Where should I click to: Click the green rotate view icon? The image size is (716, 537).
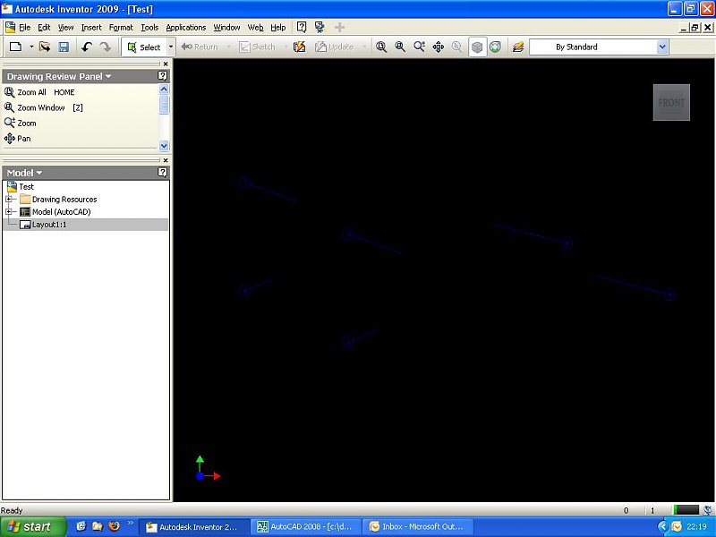click(x=495, y=47)
